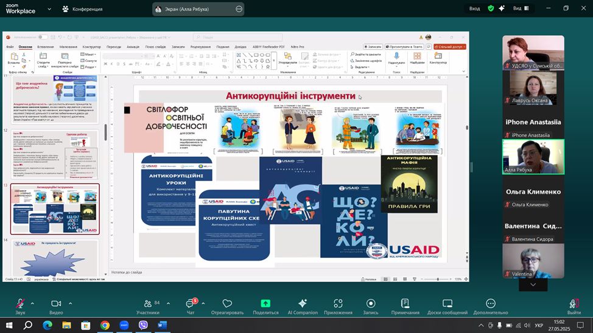Open the Участники participants panel
Image resolution: width=593 pixels, height=333 pixels.
coord(147,303)
